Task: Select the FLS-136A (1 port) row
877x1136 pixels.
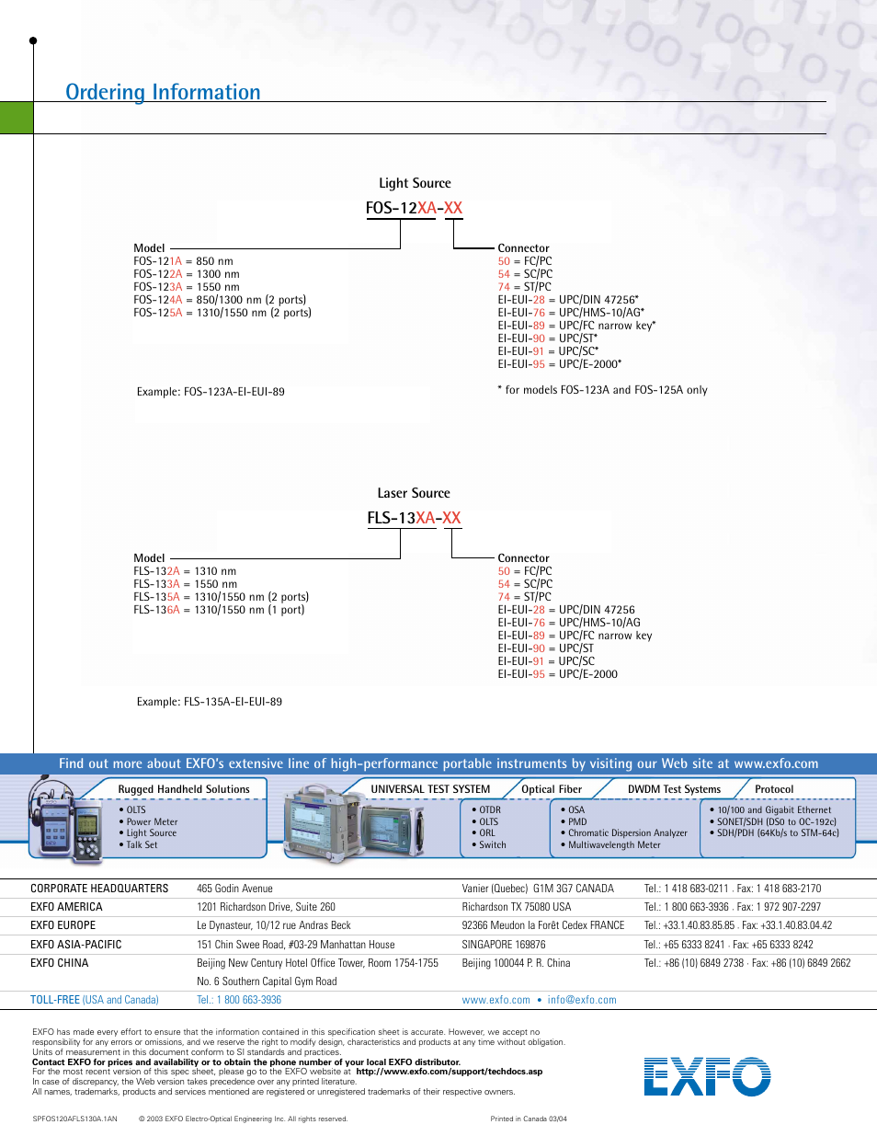Action: pos(219,610)
